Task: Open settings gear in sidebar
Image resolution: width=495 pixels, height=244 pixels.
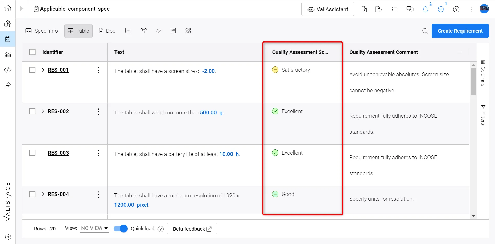Action: pos(8,237)
